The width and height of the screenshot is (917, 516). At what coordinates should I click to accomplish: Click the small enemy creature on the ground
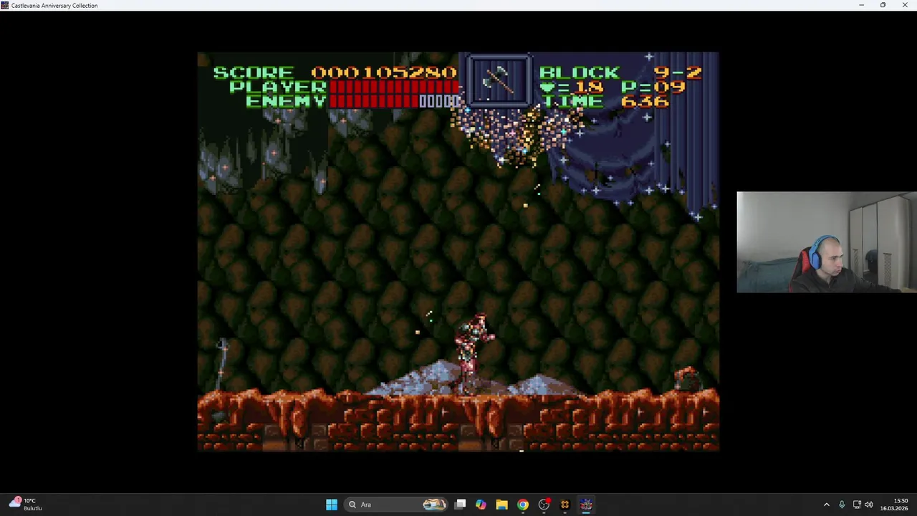(688, 378)
